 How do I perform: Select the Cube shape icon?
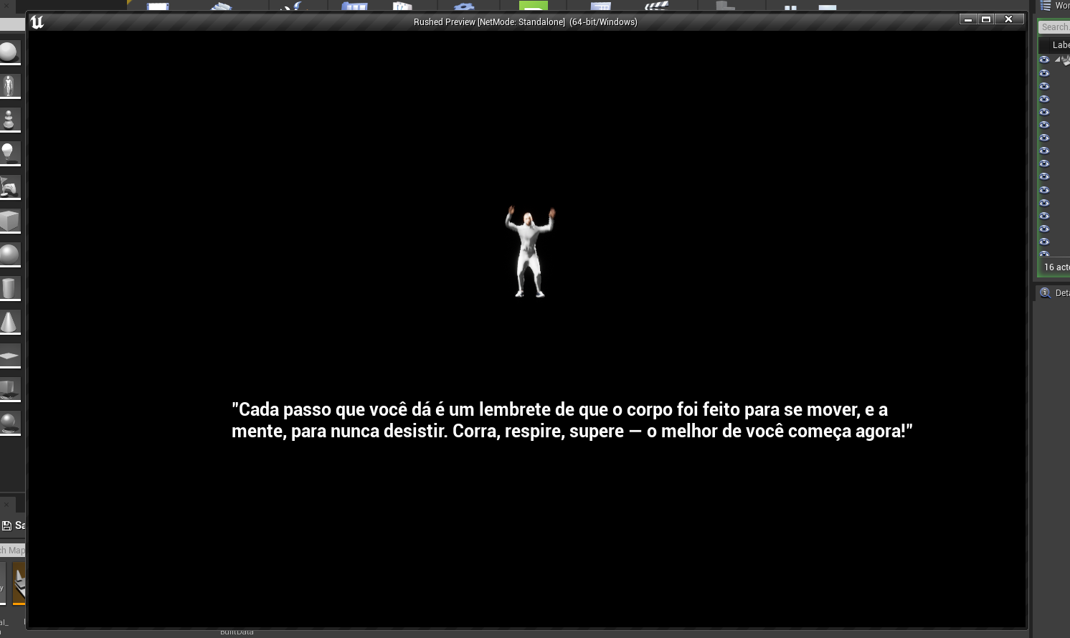point(9,221)
